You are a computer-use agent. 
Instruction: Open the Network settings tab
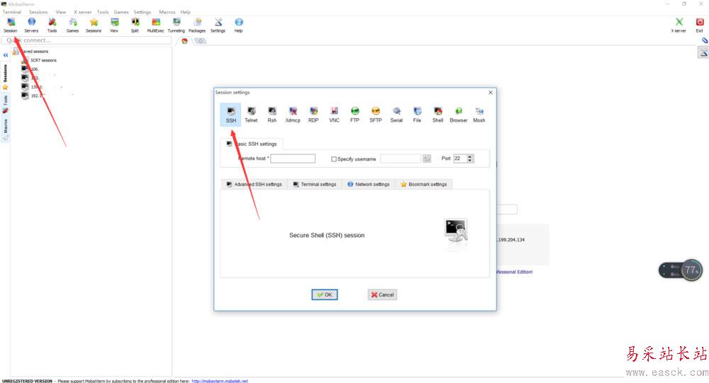pyautogui.click(x=369, y=184)
